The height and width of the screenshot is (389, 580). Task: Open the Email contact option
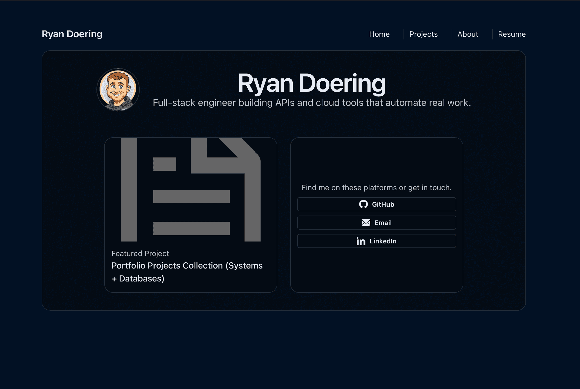[x=376, y=223]
